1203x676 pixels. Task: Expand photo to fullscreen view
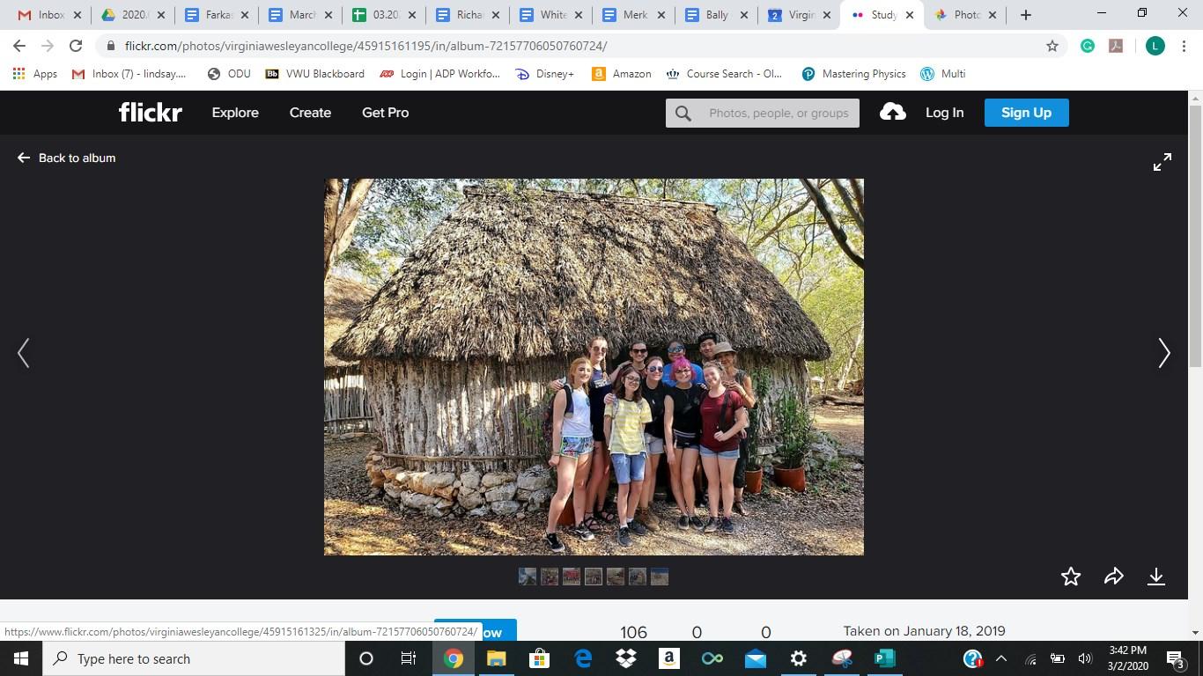1162,162
